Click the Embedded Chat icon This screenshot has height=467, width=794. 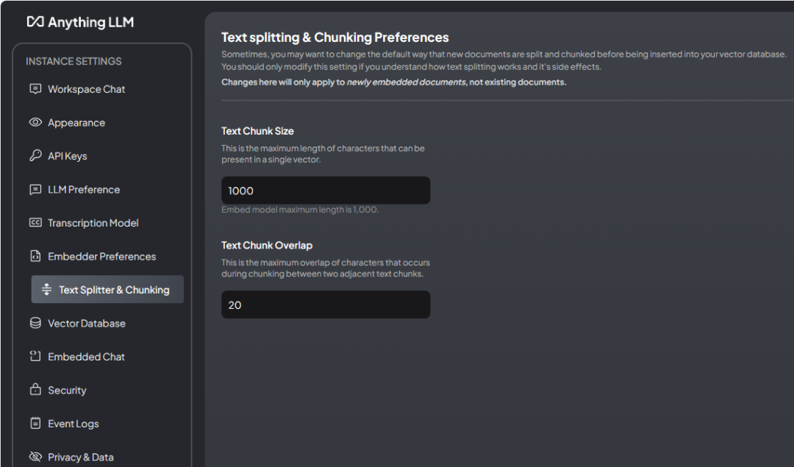pos(35,357)
